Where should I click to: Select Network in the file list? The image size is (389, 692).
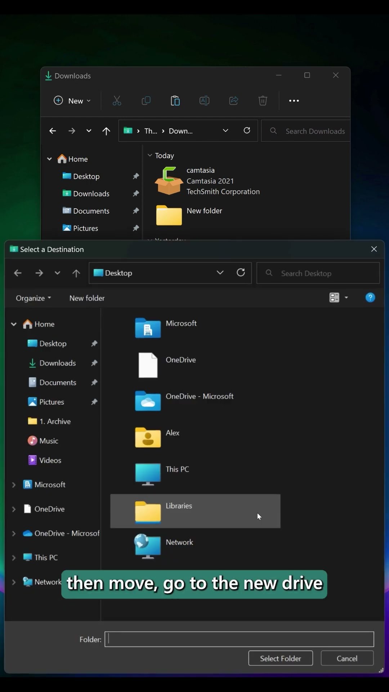(164, 547)
